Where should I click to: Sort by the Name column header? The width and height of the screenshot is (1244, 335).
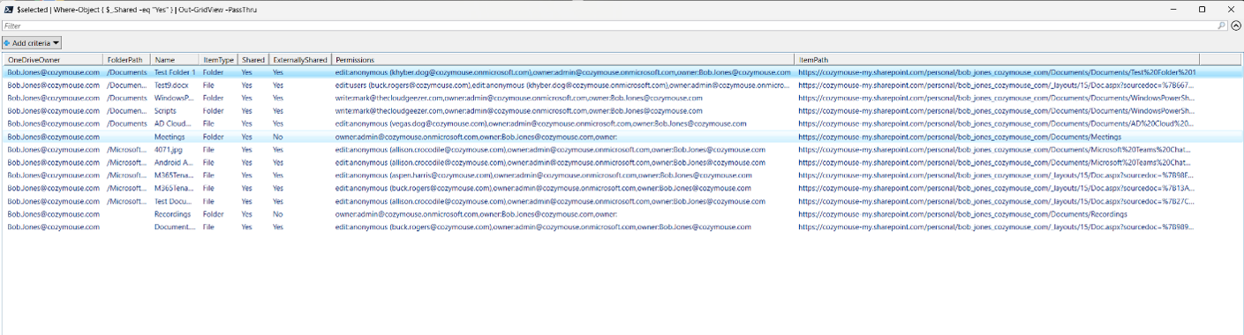[175, 59]
